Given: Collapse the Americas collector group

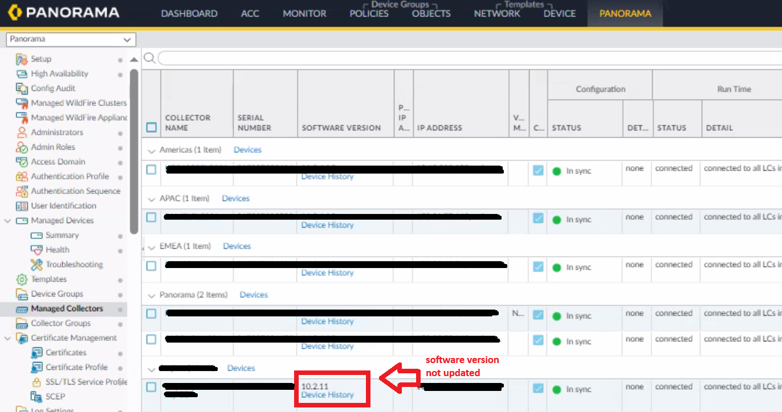Looking at the screenshot, I should tap(152, 150).
